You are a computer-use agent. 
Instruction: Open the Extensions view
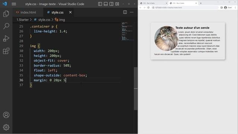[6, 51]
